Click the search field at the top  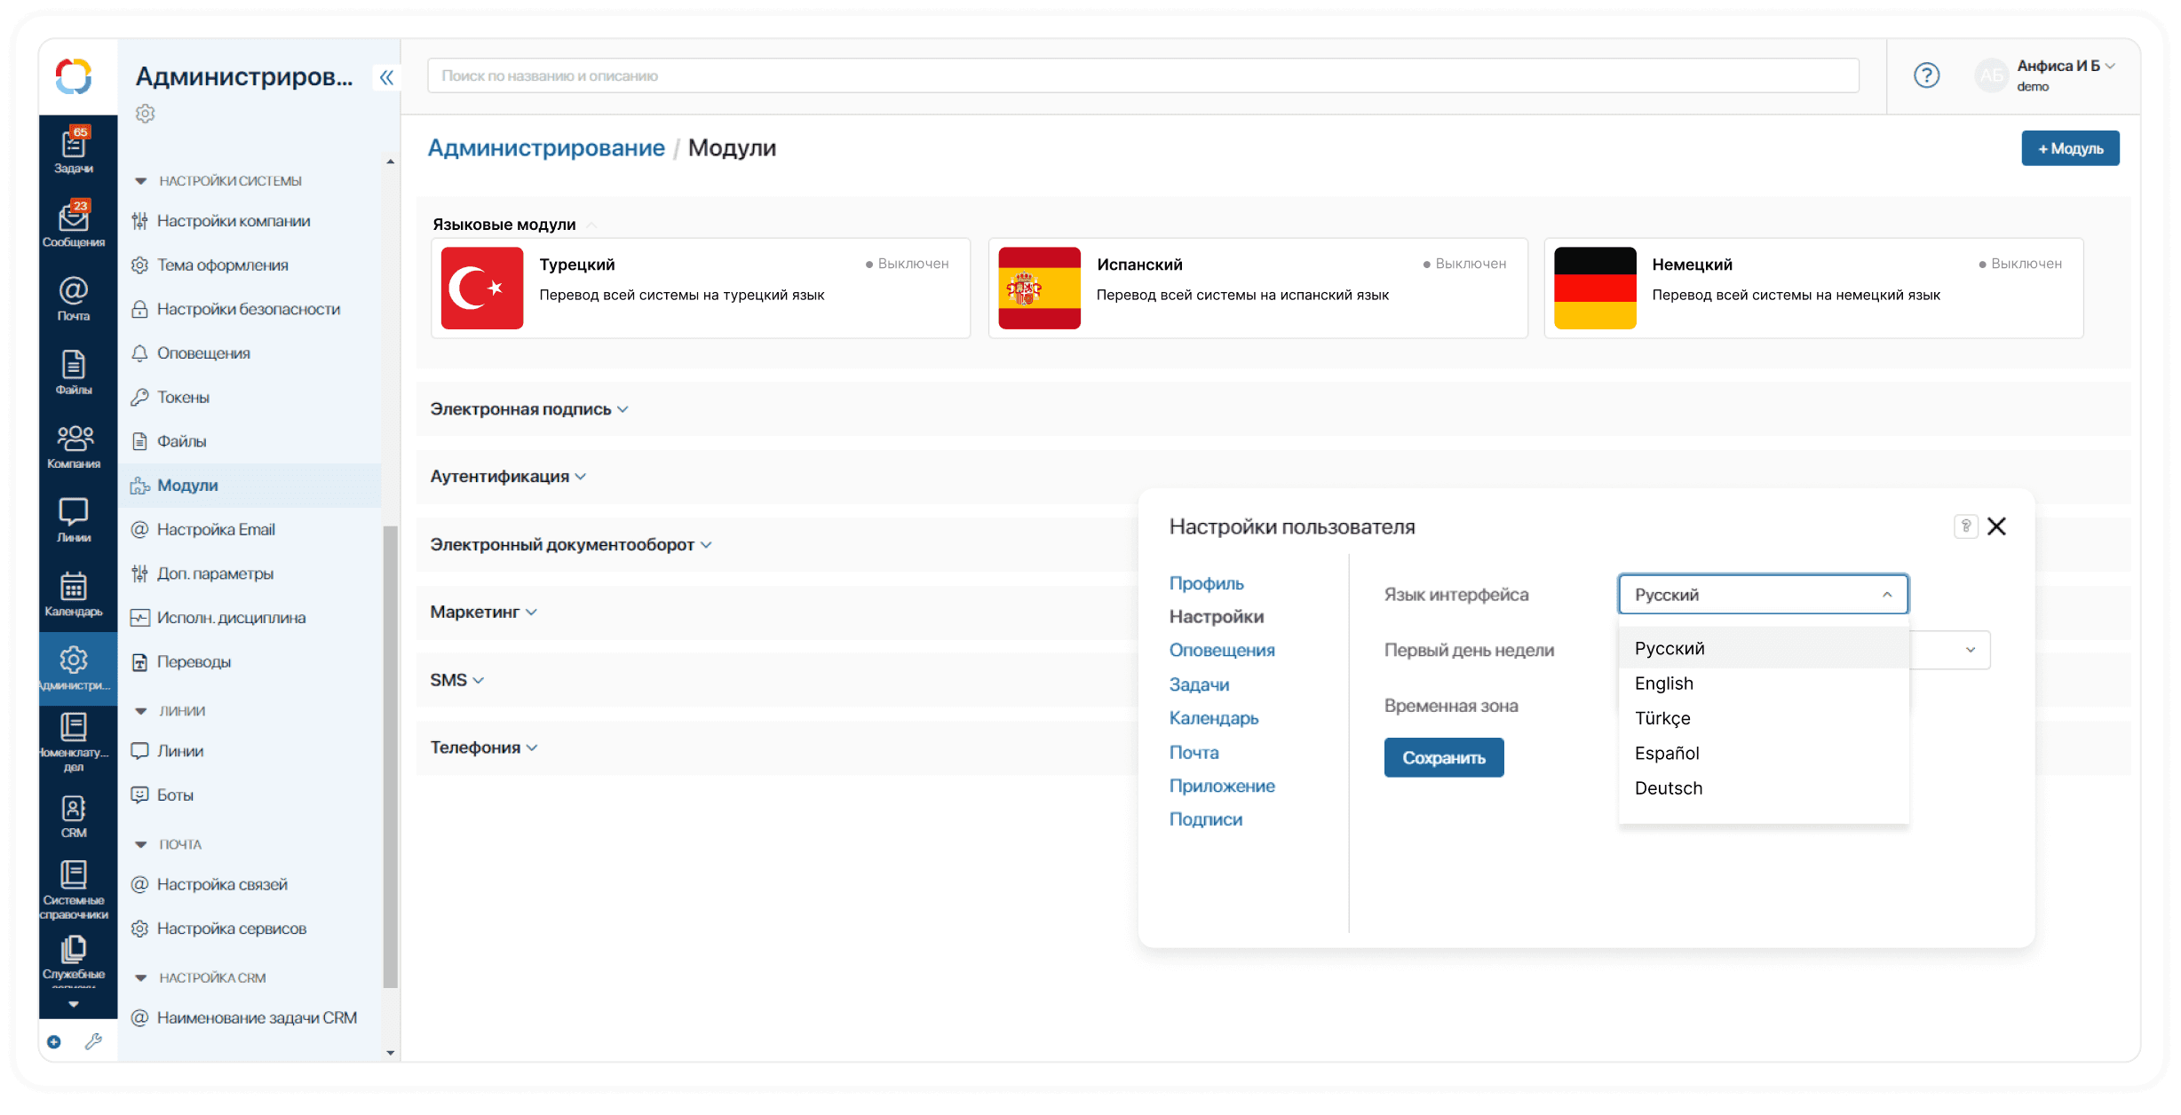[1142, 75]
